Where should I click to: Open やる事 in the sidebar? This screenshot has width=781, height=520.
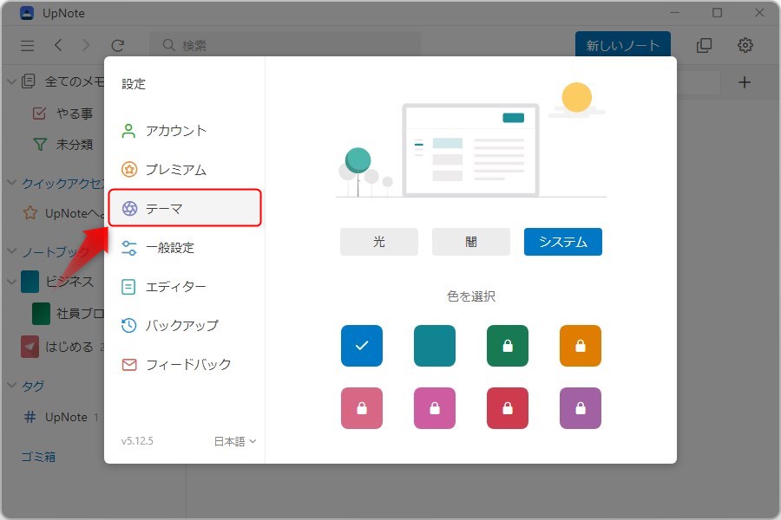click(x=62, y=114)
